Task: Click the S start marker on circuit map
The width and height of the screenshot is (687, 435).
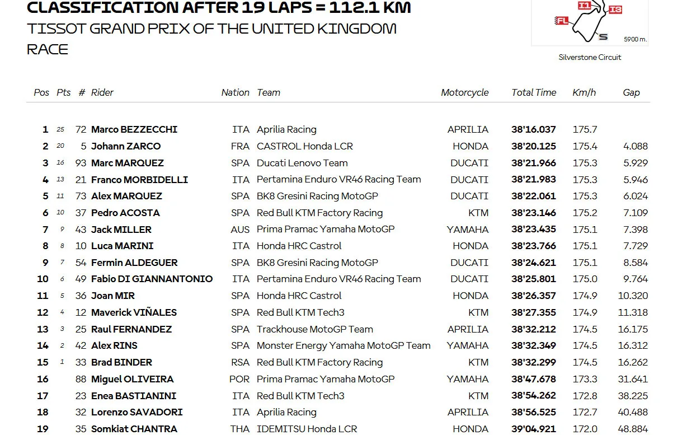Action: tap(603, 37)
